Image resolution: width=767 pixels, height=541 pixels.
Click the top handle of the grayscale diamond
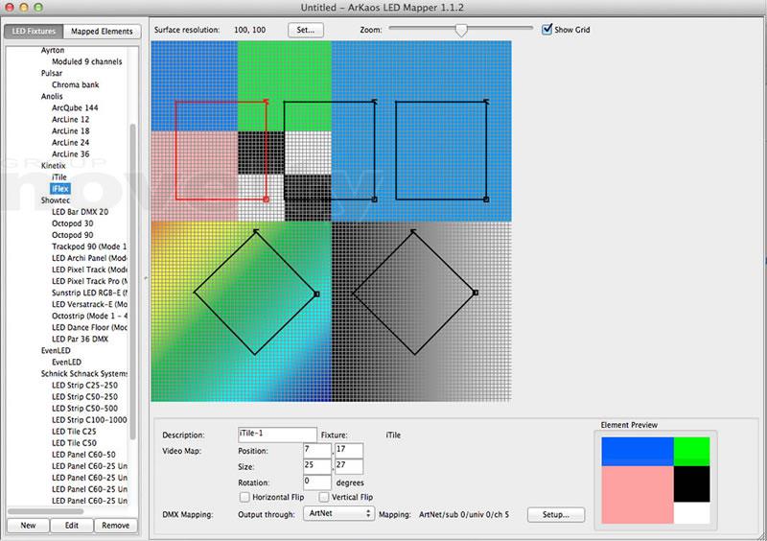pyautogui.click(x=414, y=231)
